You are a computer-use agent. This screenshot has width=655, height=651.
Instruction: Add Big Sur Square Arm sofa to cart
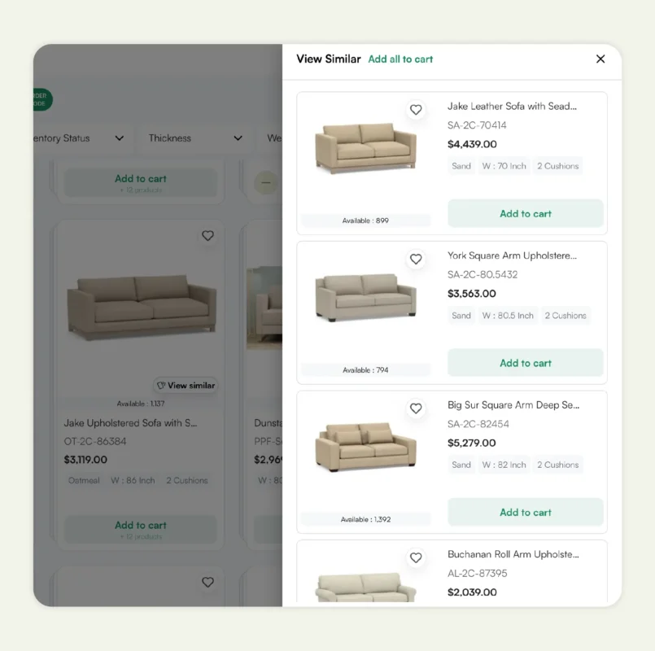pos(526,513)
